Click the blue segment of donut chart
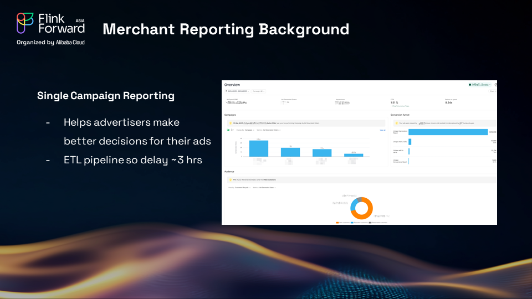532x299 pixels. coord(354,205)
